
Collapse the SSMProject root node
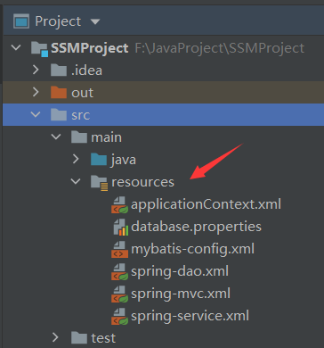point(16,47)
